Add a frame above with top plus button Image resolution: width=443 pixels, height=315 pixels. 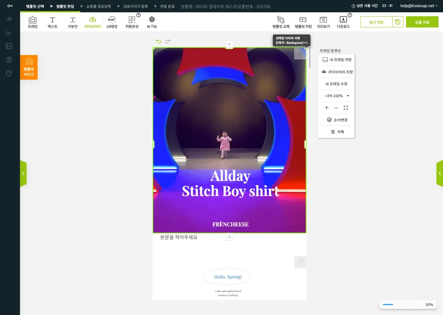[229, 44]
